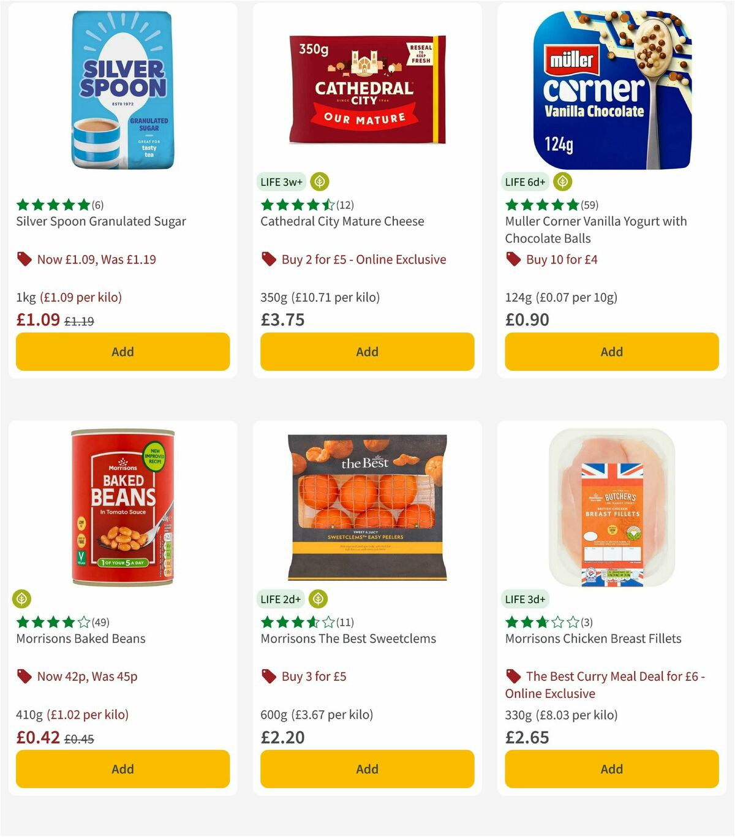Viewport: 735px width, 837px height.
Task: Open the LIFE 6d+ badge on Muller Corner yogurt
Action: click(524, 181)
